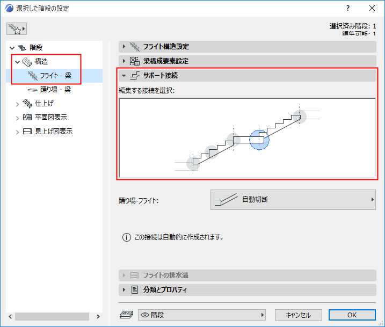The width and height of the screenshot is (385, 327).
Task: Expand フライト構造設定 panel
Action: point(124,46)
